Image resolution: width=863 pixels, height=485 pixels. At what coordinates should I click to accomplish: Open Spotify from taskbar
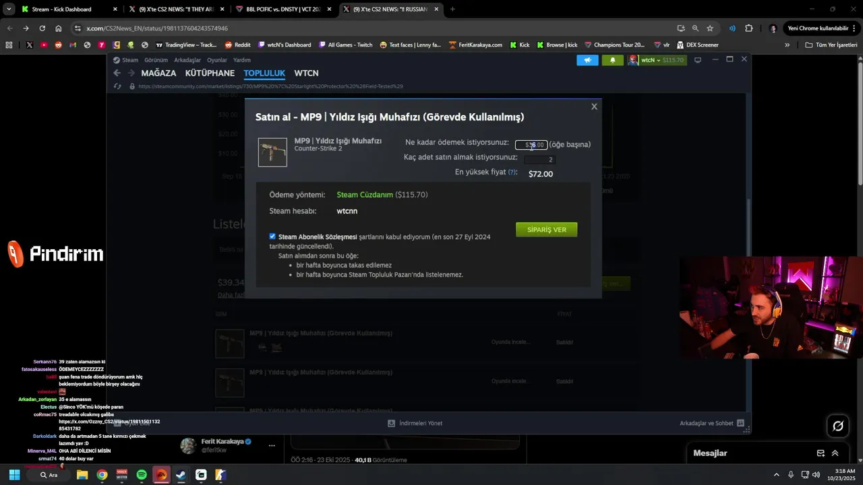tap(142, 475)
